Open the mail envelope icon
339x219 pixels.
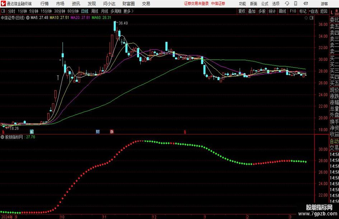(306, 4)
